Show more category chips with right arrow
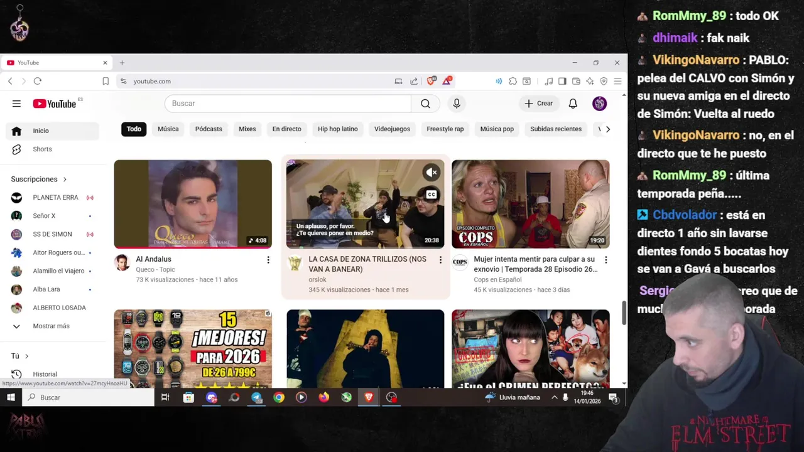This screenshot has width=804, height=452. 607,129
